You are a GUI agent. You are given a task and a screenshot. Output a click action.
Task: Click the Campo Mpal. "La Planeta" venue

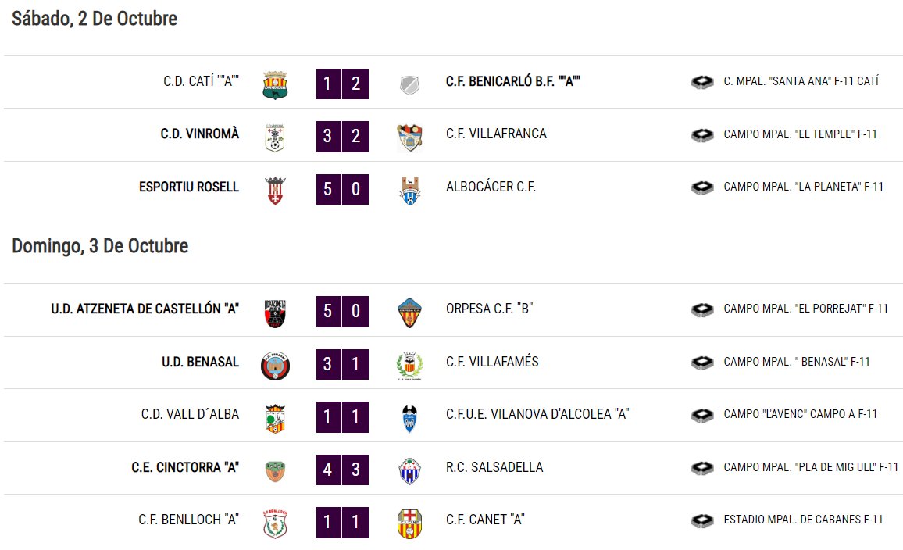(x=803, y=187)
